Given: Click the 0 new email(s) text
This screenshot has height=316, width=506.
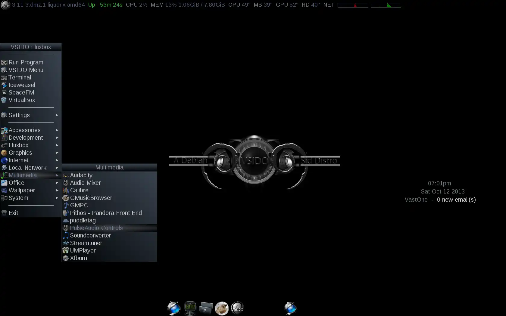Looking at the screenshot, I should coord(456,200).
